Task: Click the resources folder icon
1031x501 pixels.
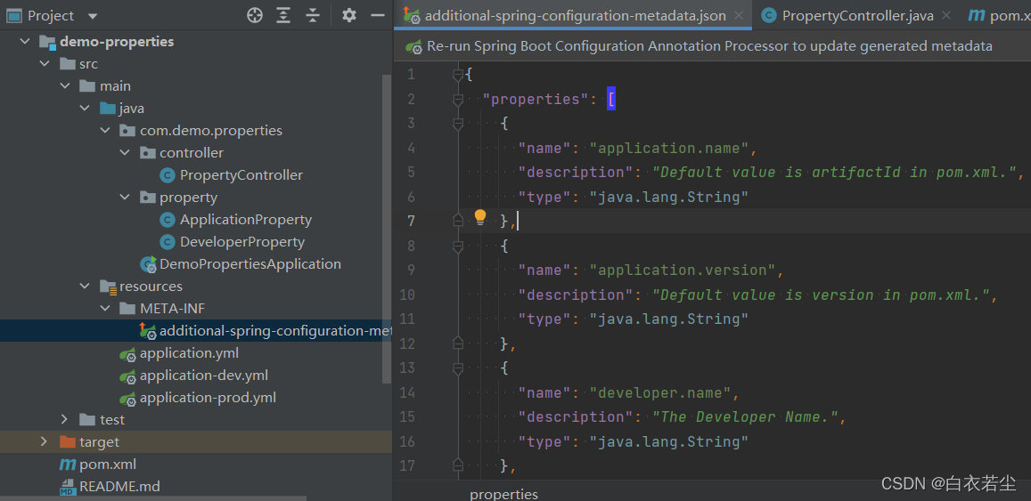Action: coord(108,287)
